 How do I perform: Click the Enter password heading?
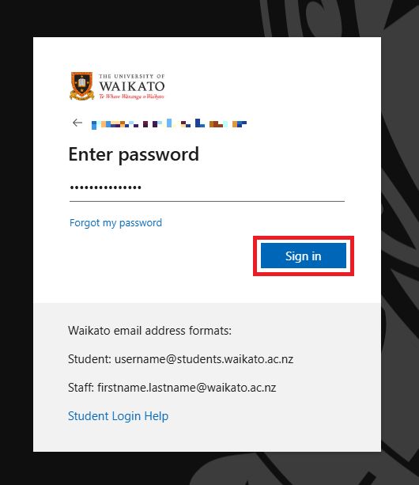coord(134,154)
